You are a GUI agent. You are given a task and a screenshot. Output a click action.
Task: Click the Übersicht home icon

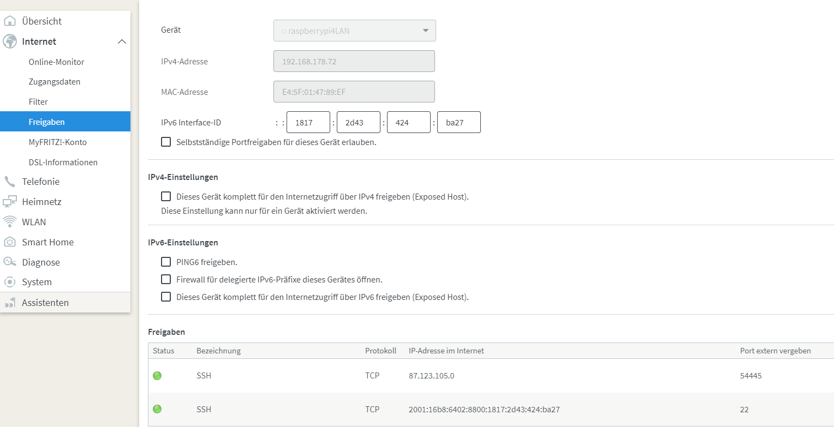pyautogui.click(x=10, y=21)
